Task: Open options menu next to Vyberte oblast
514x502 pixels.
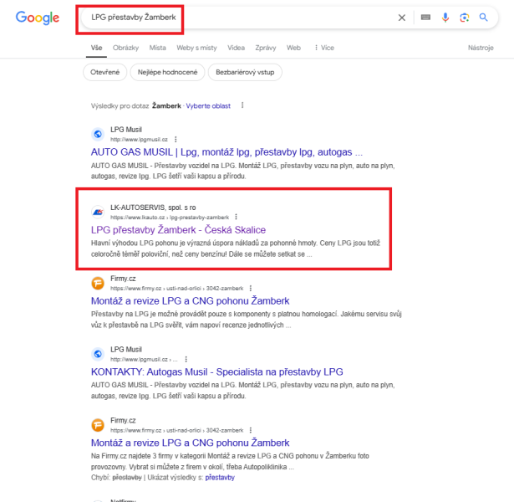Action: tap(242, 105)
